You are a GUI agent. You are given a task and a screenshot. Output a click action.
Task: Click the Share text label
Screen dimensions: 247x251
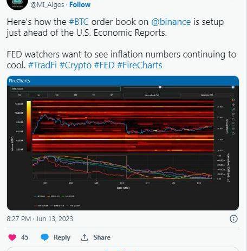[x=102, y=237]
